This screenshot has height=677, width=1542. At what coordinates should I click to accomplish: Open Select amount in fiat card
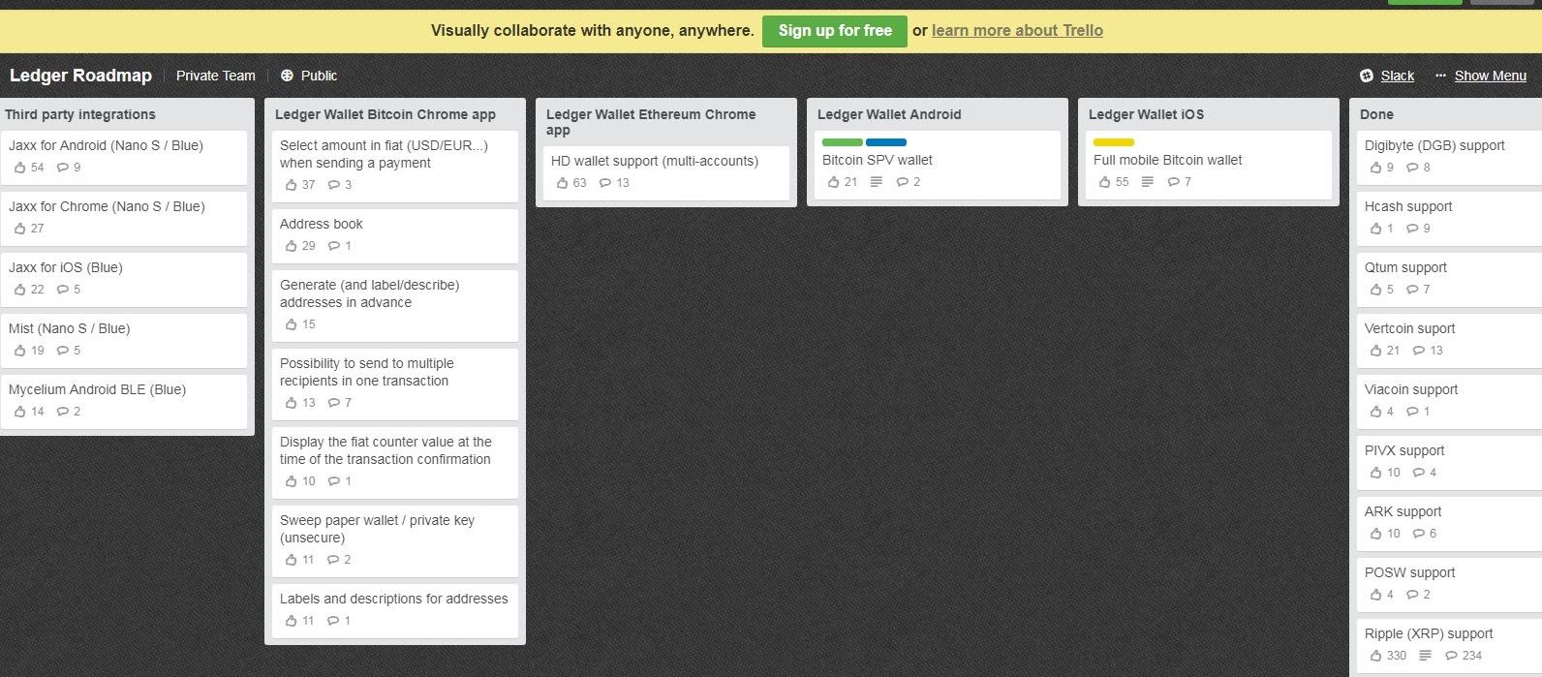[395, 166]
